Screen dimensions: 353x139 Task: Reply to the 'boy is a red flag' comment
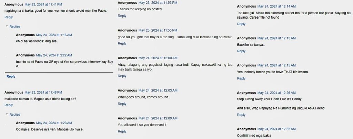(x=122, y=43)
